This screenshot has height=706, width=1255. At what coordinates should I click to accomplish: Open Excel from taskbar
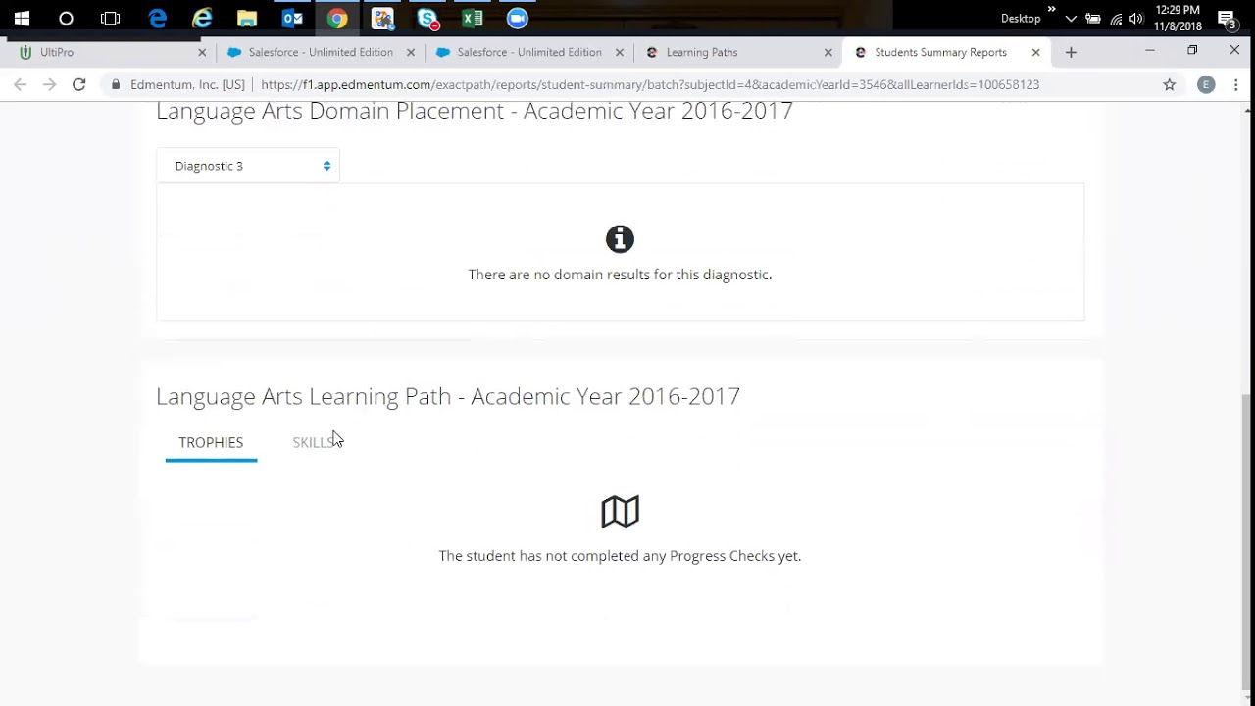point(473,18)
